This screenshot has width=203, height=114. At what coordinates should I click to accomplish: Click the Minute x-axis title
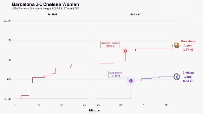pyautogui.click(x=94, y=110)
